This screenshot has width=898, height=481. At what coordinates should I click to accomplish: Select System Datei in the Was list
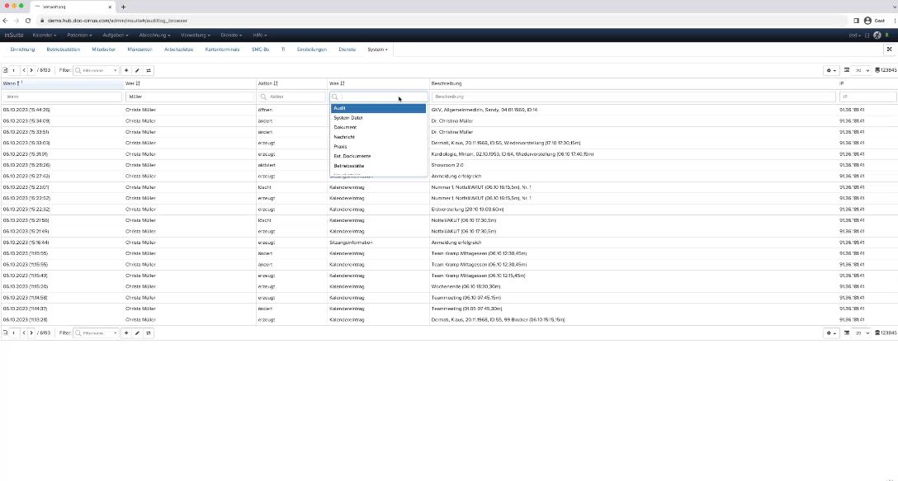[378, 118]
